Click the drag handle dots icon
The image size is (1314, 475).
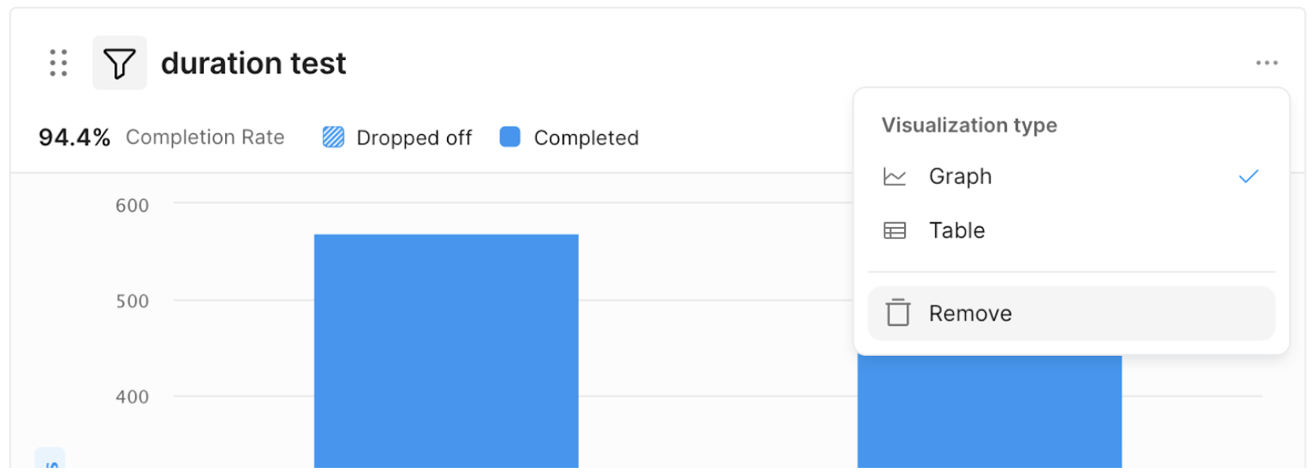(x=58, y=63)
